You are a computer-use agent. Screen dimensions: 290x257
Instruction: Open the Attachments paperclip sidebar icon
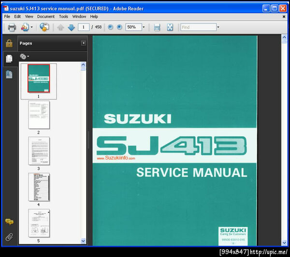[9, 237]
